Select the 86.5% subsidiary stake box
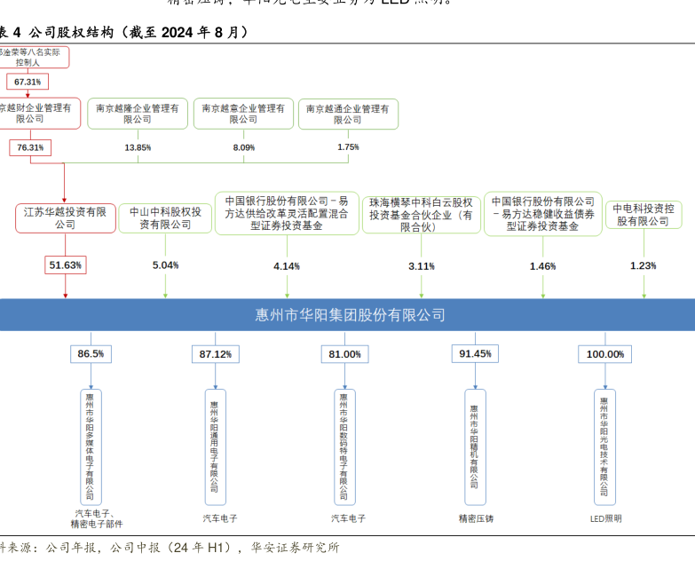 (91, 354)
